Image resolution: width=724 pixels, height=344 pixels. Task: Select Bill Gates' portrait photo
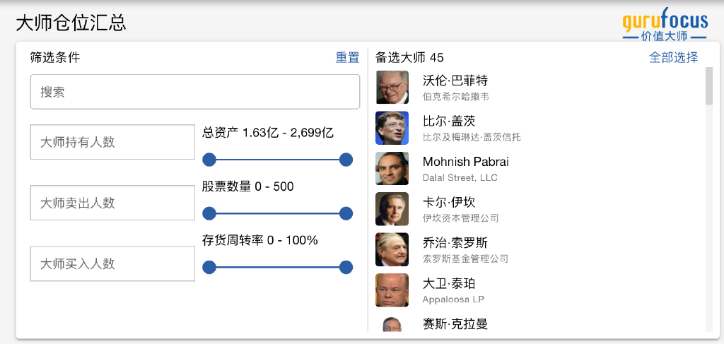[x=392, y=128]
